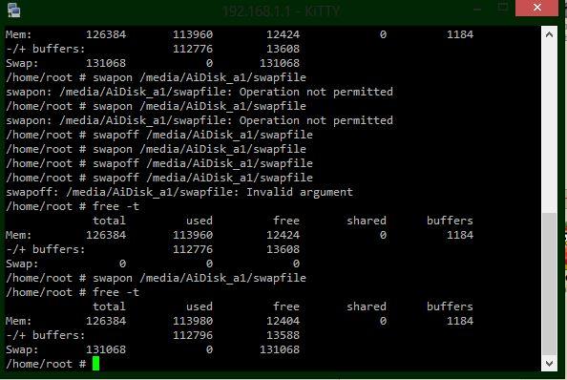Image resolution: width=567 pixels, height=380 pixels.
Task: Click the 'Invalid argument' swapoff error line
Action: coord(179,192)
